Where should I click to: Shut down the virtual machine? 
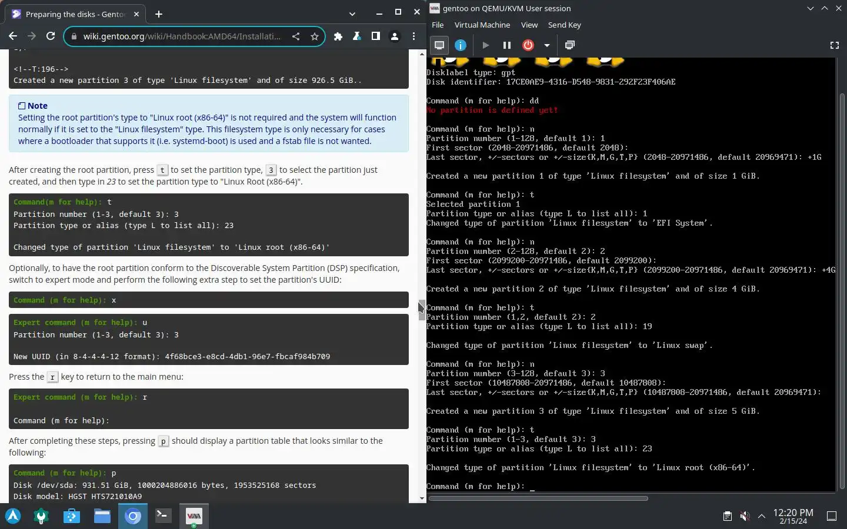point(528,45)
